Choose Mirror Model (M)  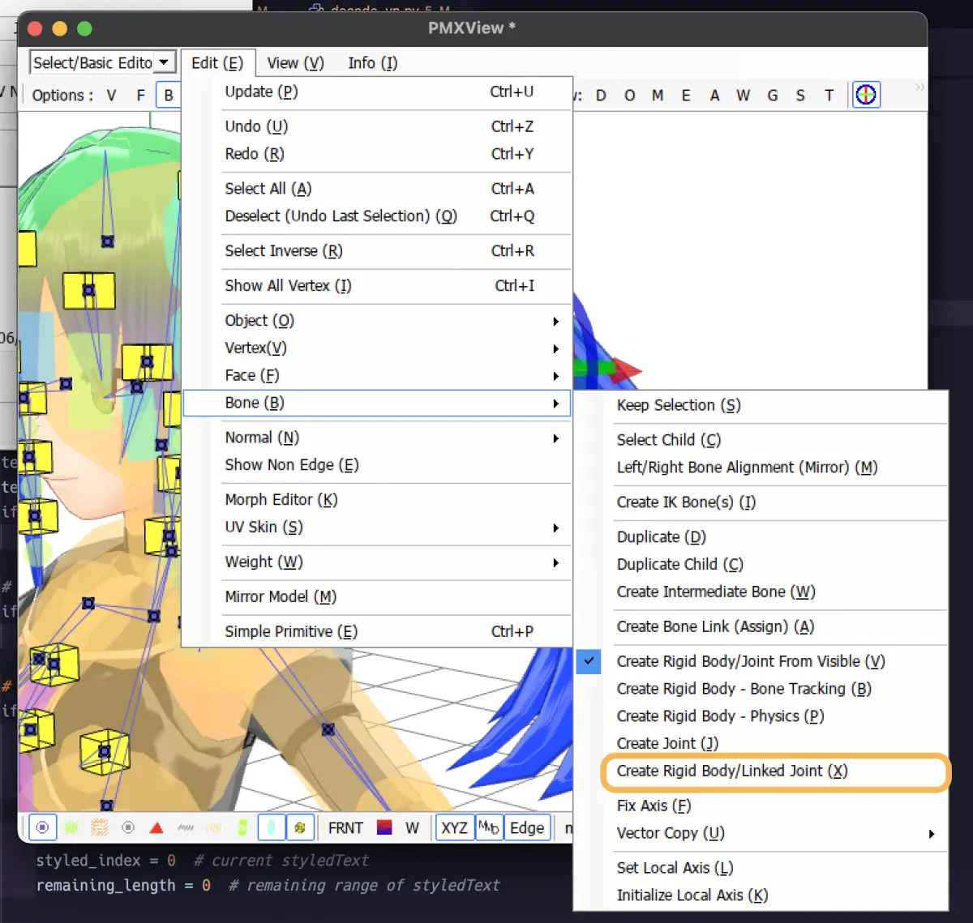point(377,597)
